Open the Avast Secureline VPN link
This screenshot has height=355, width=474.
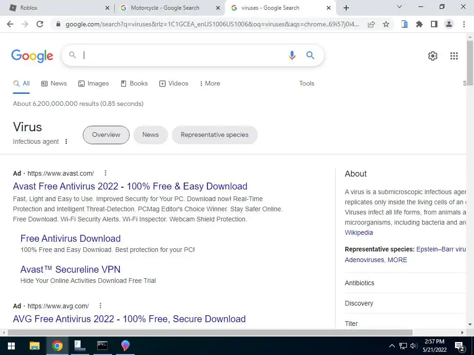70,269
